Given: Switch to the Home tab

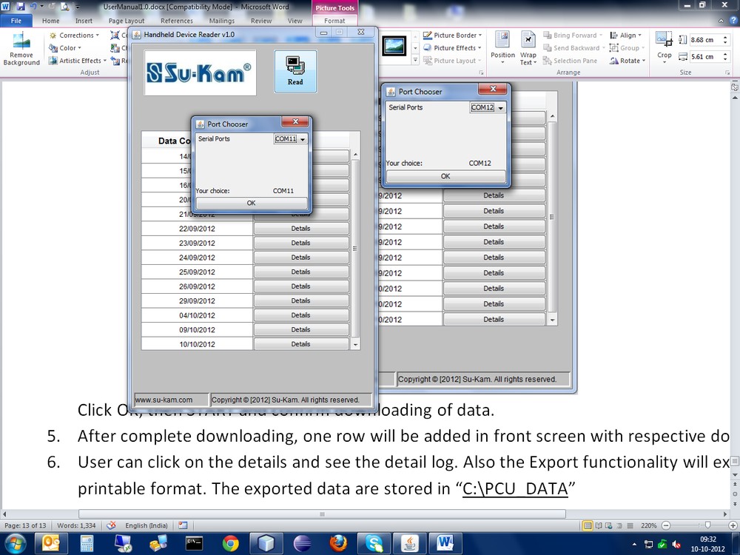Looking at the screenshot, I should pos(50,21).
